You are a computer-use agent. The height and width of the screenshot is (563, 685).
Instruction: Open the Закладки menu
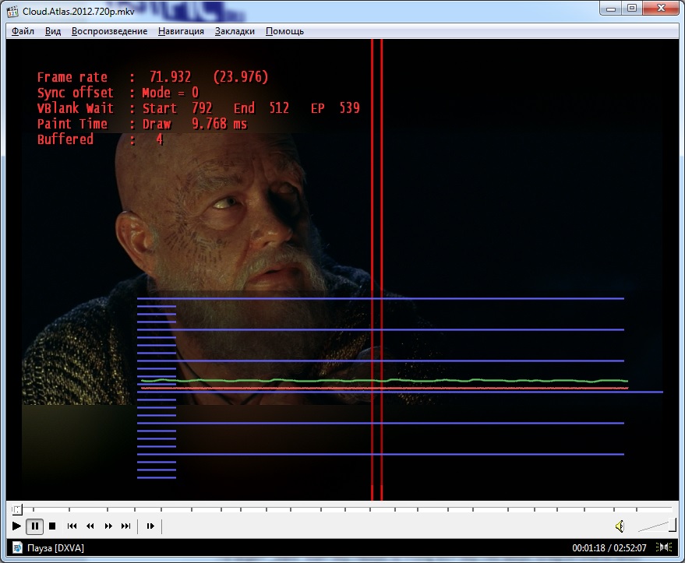coord(235,31)
